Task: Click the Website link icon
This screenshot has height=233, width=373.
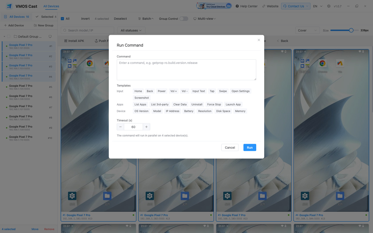Action: pyautogui.click(x=264, y=6)
